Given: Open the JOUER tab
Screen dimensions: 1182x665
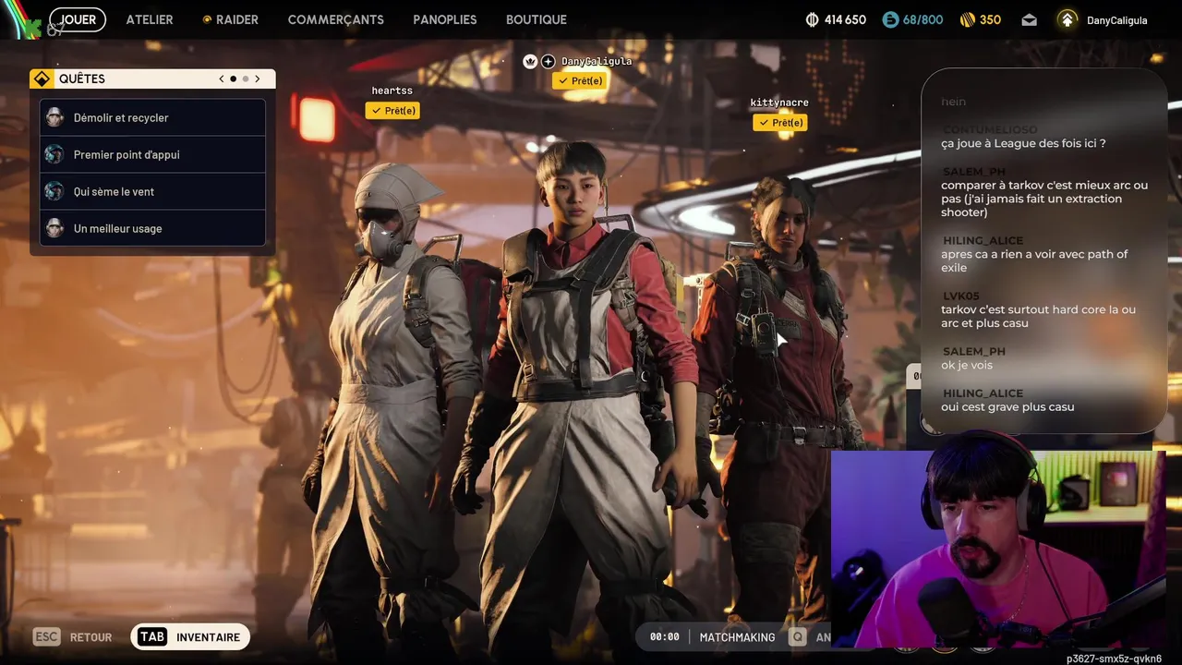Looking at the screenshot, I should click(x=78, y=19).
